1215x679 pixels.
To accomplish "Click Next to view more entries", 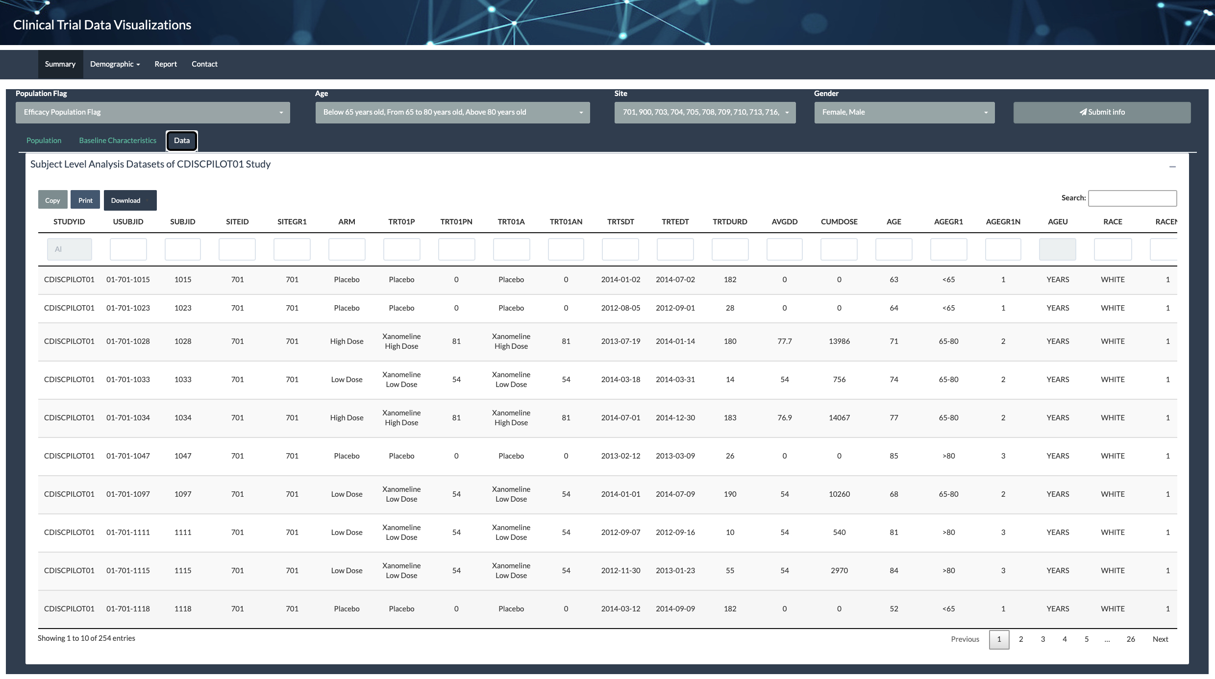I will coord(1160,639).
